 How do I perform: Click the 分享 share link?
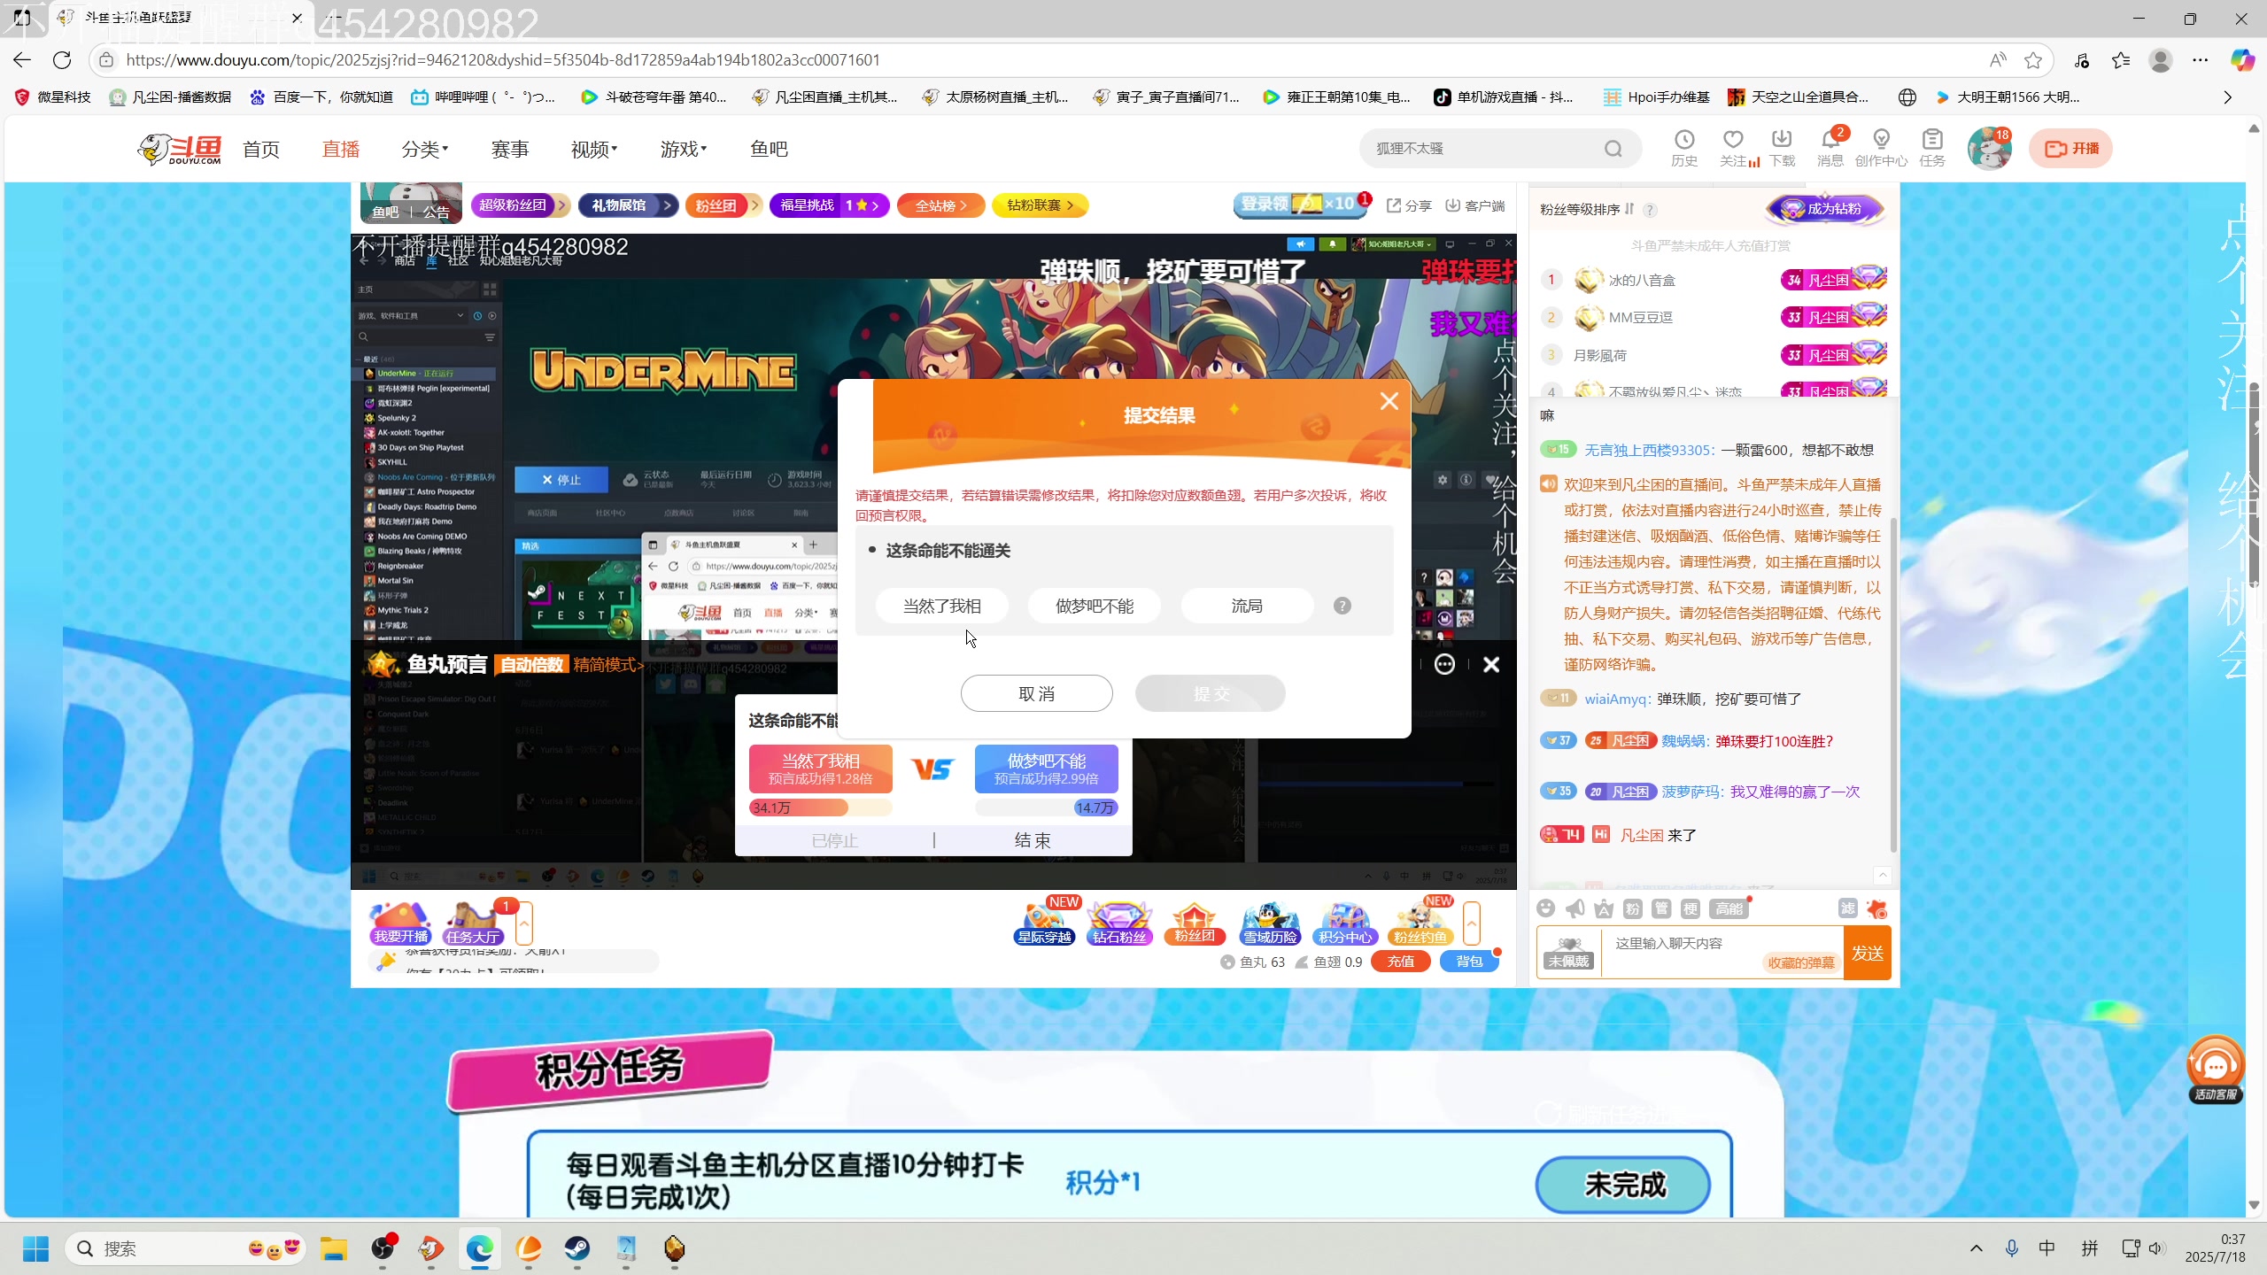tap(1408, 205)
